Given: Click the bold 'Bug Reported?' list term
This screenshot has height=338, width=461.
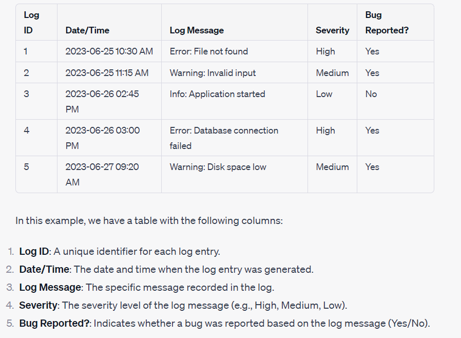Looking at the screenshot, I should point(54,323).
